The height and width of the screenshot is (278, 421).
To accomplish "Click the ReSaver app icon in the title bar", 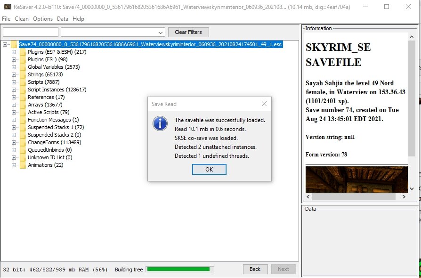I will (8, 7).
